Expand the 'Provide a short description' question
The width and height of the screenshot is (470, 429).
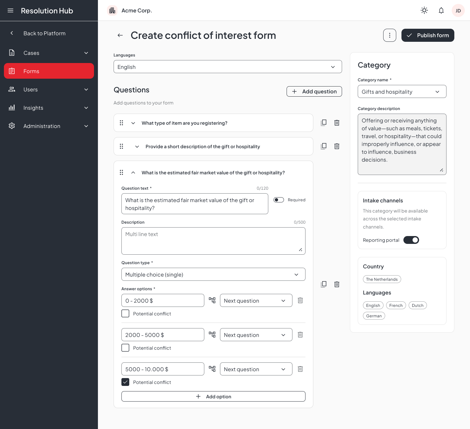coord(137,147)
